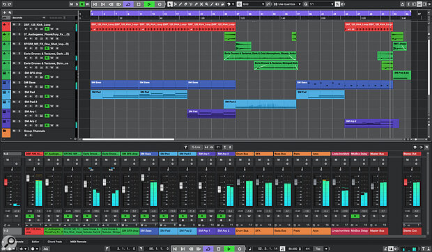Click Rewind in the top transport
Screen dimensions: 432x252
pyautogui.click(x=111, y=4)
